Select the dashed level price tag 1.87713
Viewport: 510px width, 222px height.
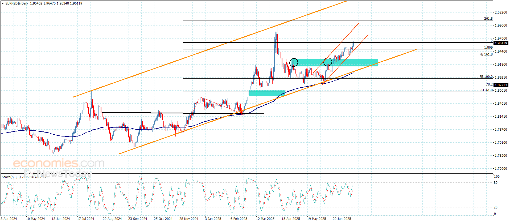pyautogui.click(x=501, y=85)
